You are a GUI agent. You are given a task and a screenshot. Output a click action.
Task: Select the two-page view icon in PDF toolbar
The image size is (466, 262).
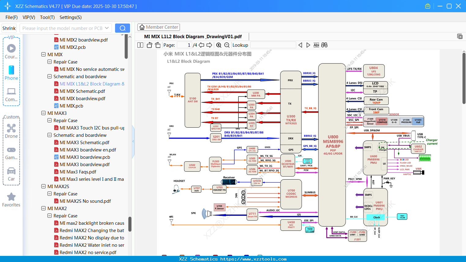point(140,45)
